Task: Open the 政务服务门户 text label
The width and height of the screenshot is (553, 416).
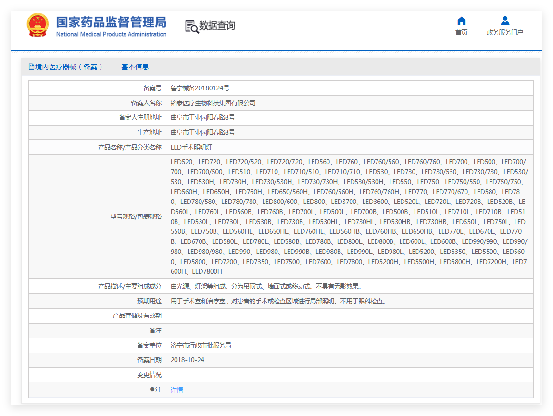Action: (505, 32)
